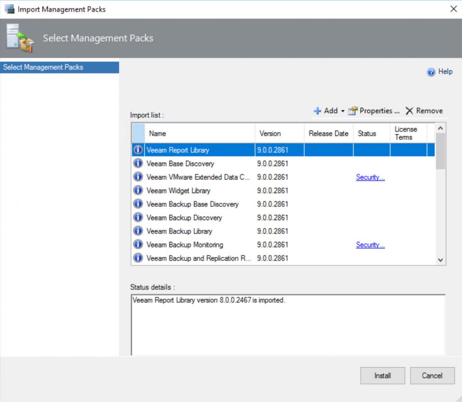Click inside the Status details text box
The height and width of the screenshot is (402, 462).
(x=288, y=325)
